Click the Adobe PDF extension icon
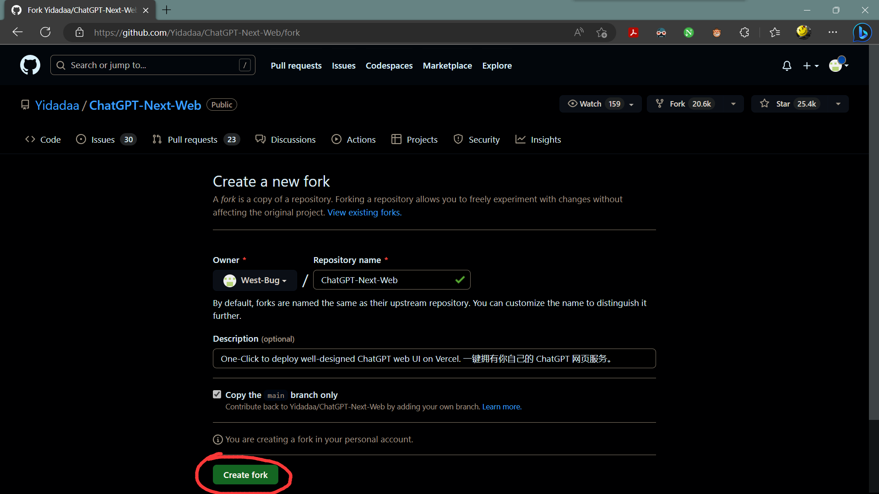The width and height of the screenshot is (879, 494). (633, 32)
